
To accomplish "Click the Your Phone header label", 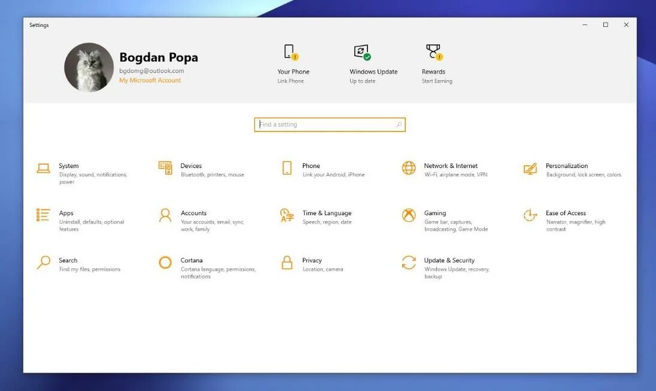I will pyautogui.click(x=293, y=72).
